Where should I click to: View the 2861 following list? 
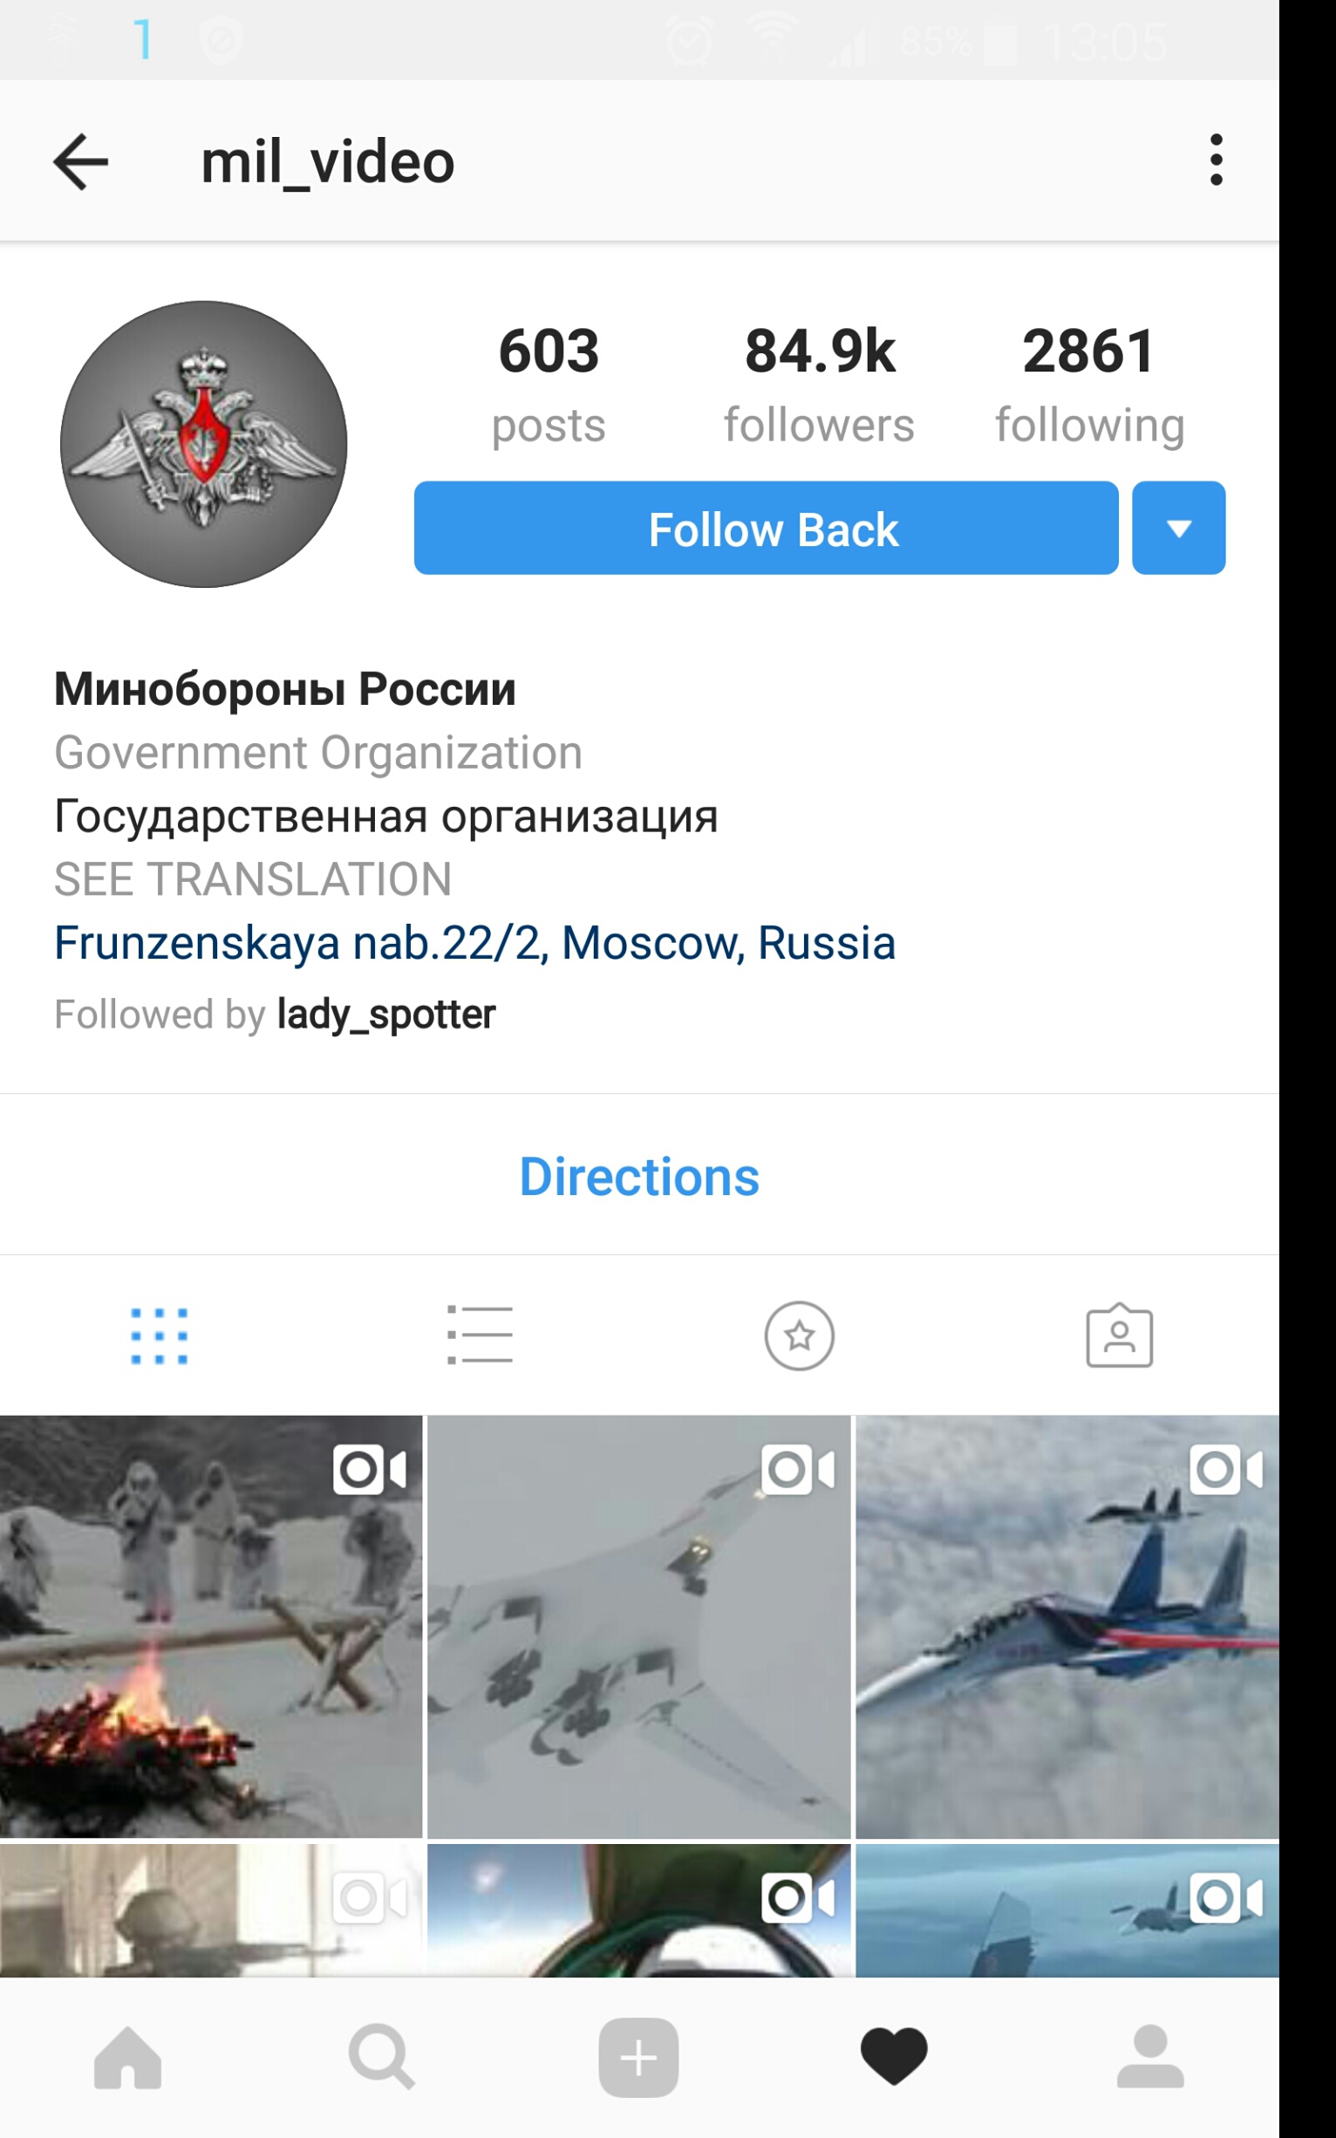1089,386
